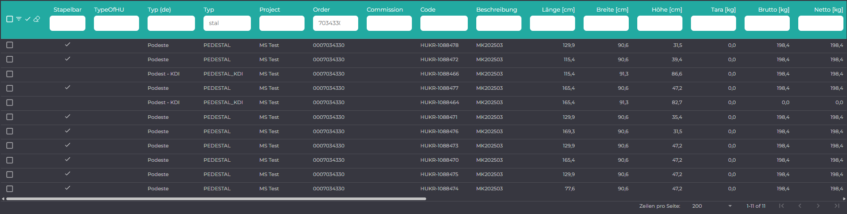Open the rows per page dropdown

712,206
